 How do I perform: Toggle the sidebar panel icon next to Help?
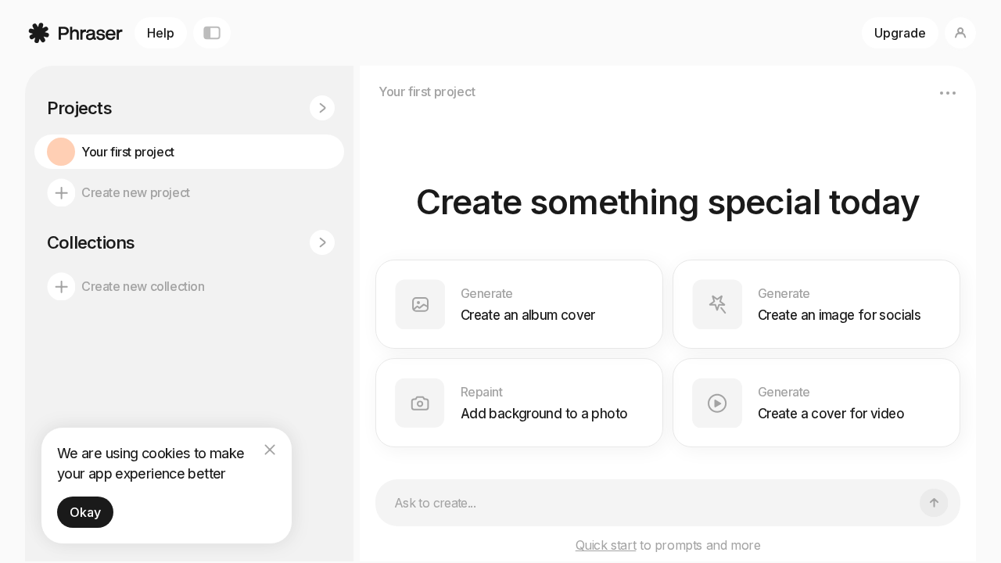[212, 33]
